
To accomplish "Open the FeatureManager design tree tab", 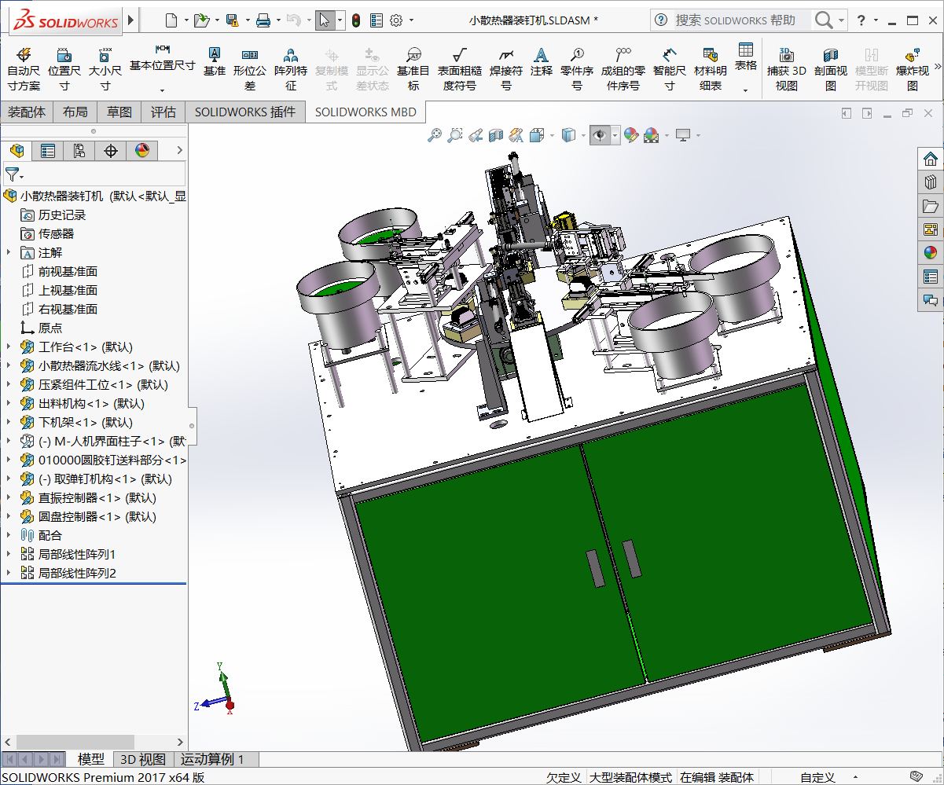I will [17, 151].
